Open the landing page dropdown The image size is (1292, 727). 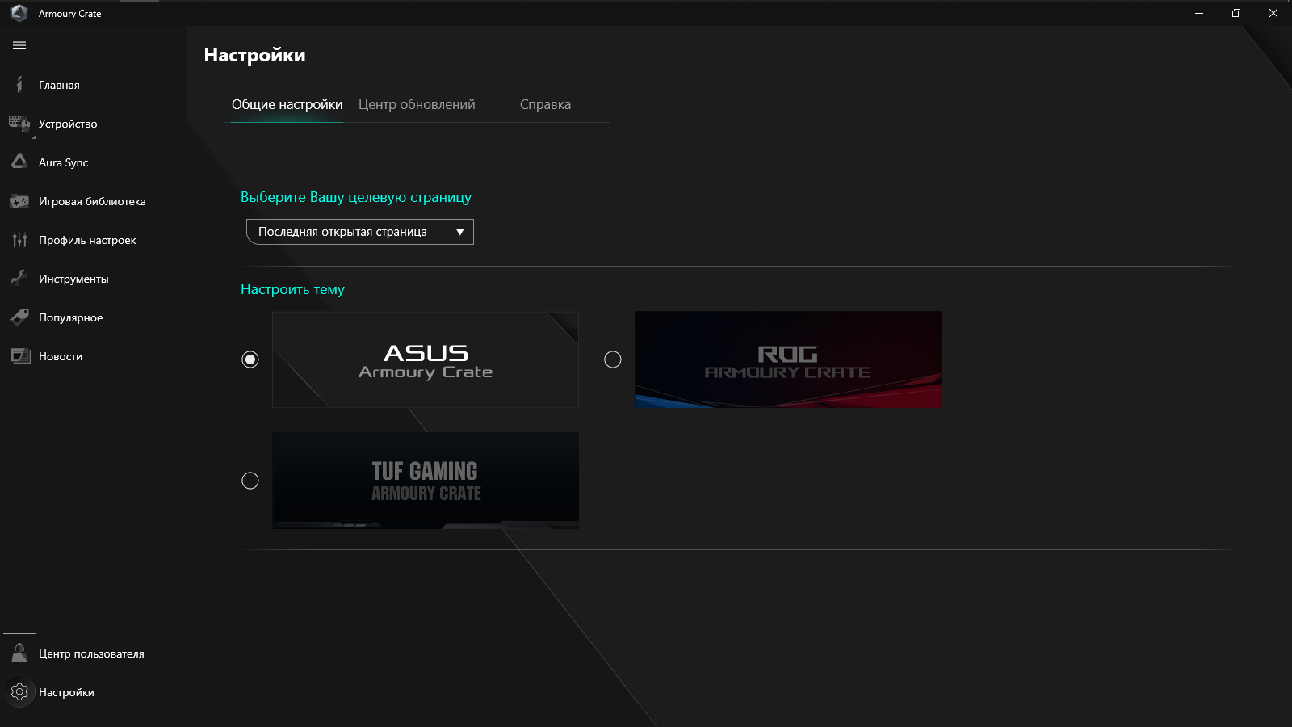point(359,232)
